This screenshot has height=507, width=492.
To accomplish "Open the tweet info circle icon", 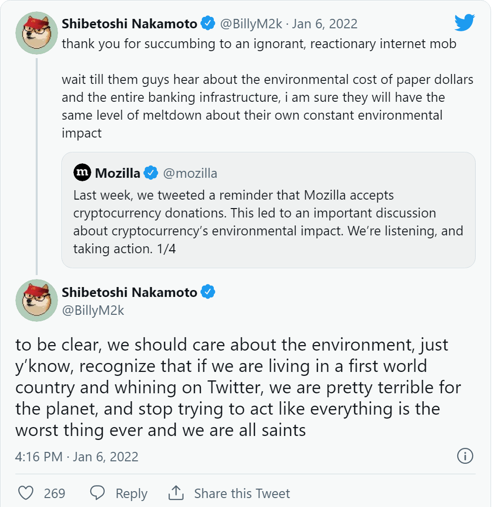I will (x=465, y=456).
